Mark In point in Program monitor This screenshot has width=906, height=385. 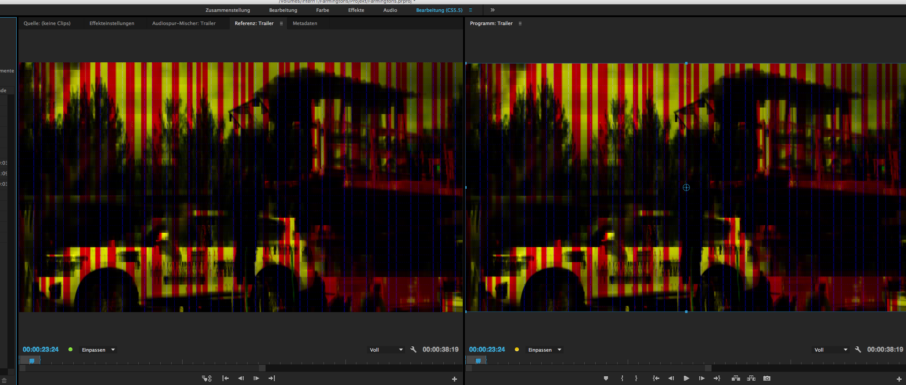[622, 378]
